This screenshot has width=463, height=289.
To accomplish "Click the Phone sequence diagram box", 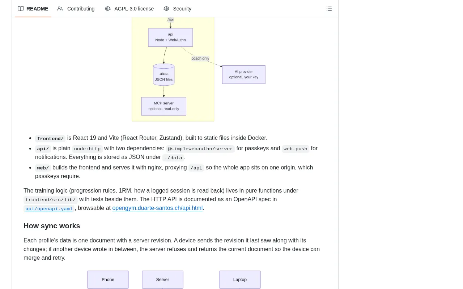I will coord(108,280).
